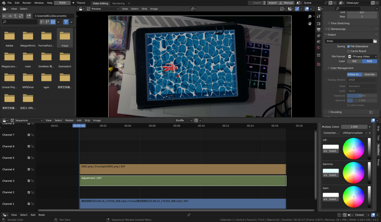Screen dimensions: 381x222
Task: Select the pan hand tool in preview
Action: [x=310, y=23]
